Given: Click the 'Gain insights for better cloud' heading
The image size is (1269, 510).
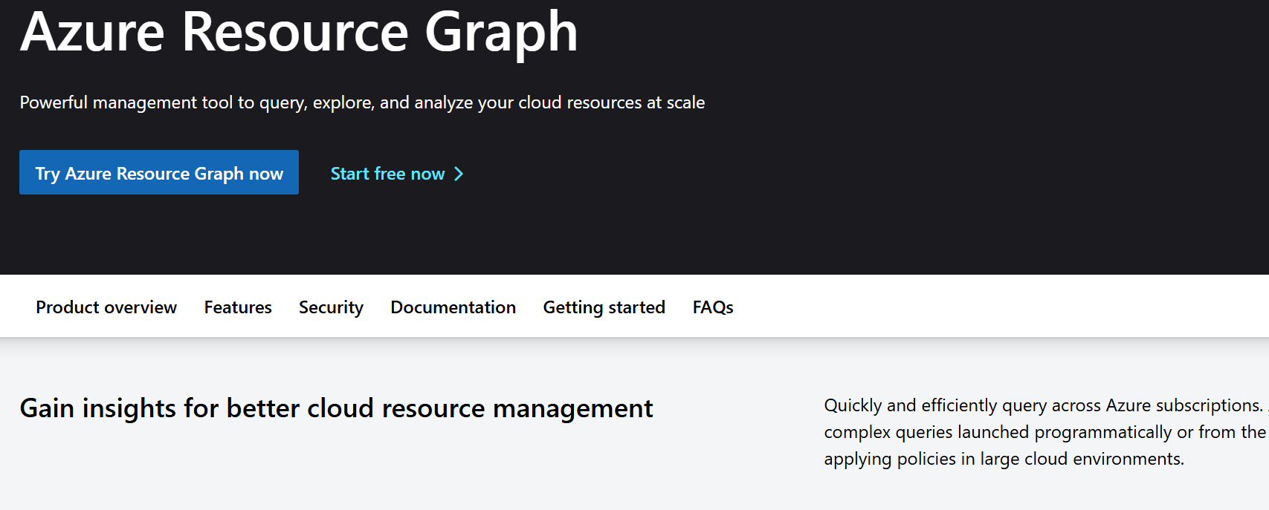Looking at the screenshot, I should [336, 408].
